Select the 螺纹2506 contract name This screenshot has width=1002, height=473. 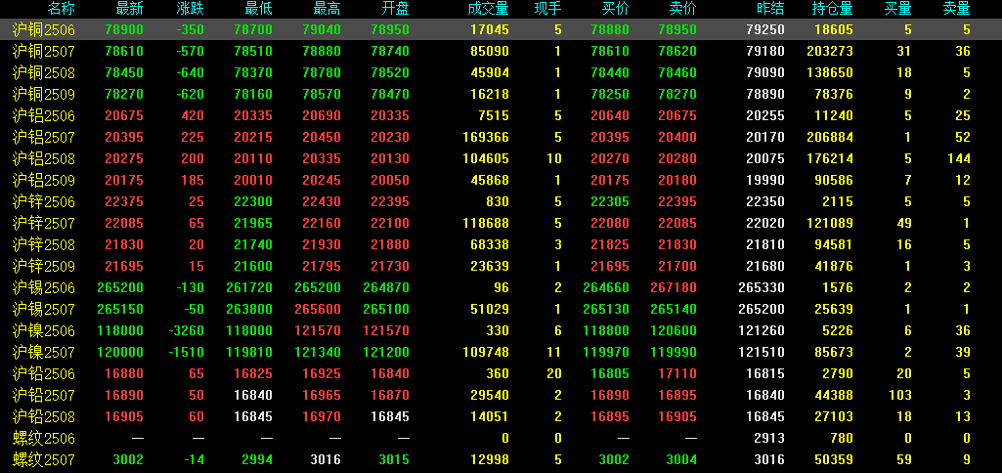(43, 438)
